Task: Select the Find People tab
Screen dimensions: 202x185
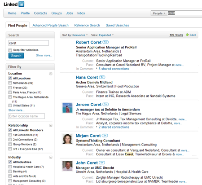Action: tap(18, 25)
